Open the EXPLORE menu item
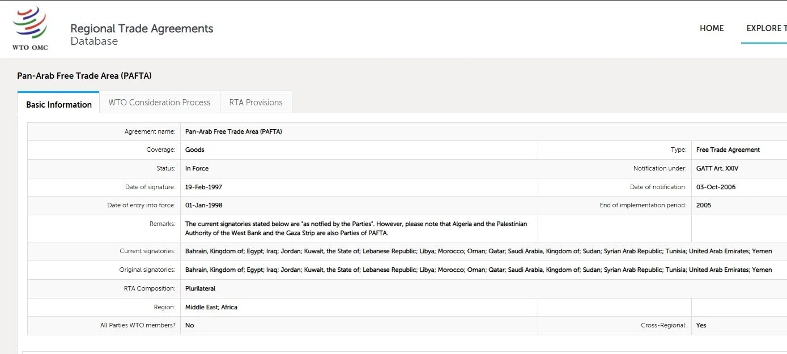The width and height of the screenshot is (787, 354). 767,28
